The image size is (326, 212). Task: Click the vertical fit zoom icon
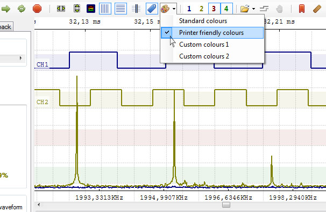click(x=77, y=9)
